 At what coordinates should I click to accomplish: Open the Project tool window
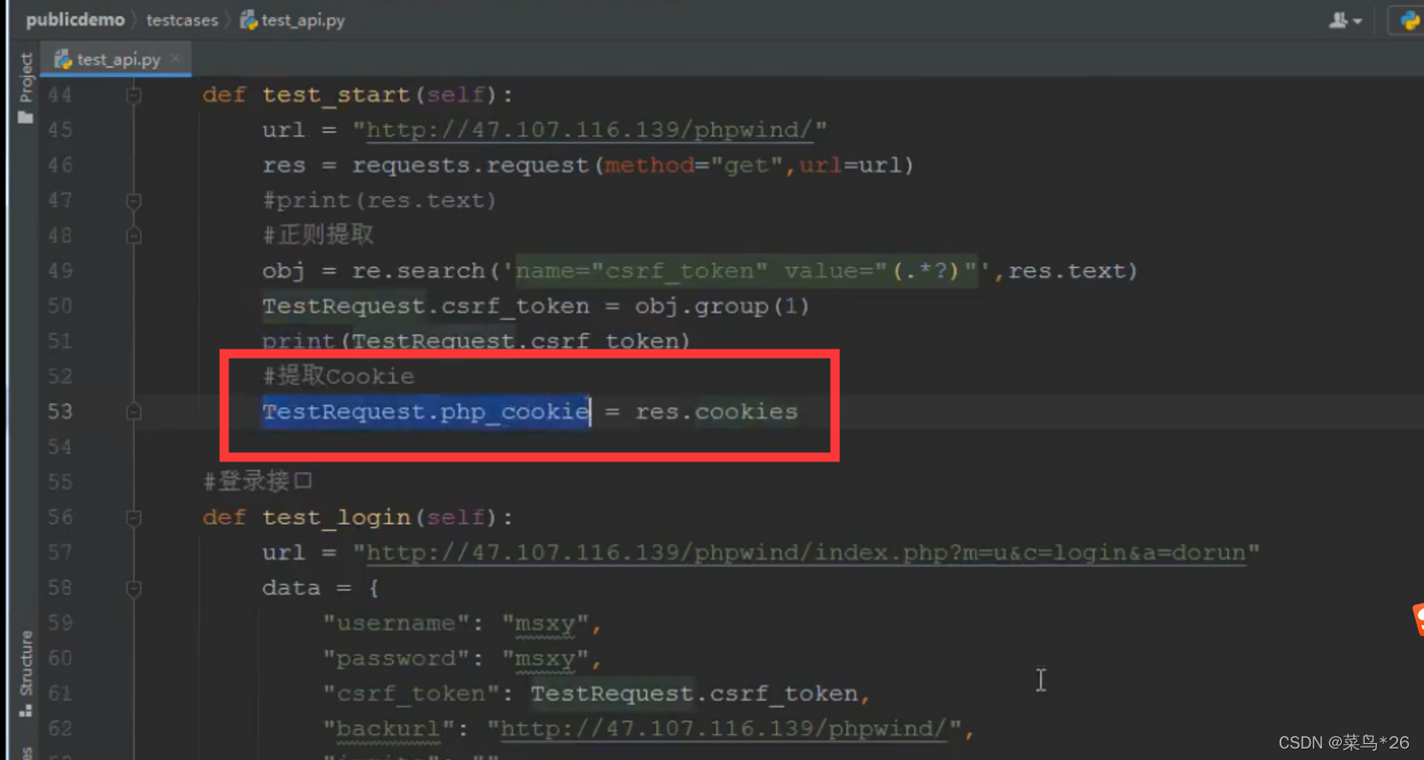(x=26, y=88)
